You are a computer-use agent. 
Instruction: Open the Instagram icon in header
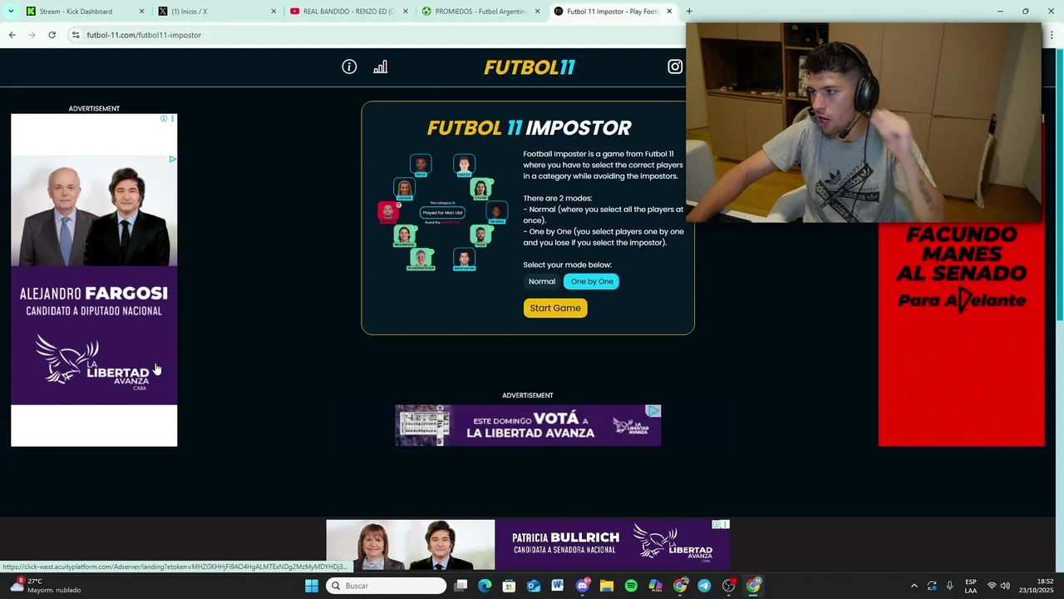[675, 67]
